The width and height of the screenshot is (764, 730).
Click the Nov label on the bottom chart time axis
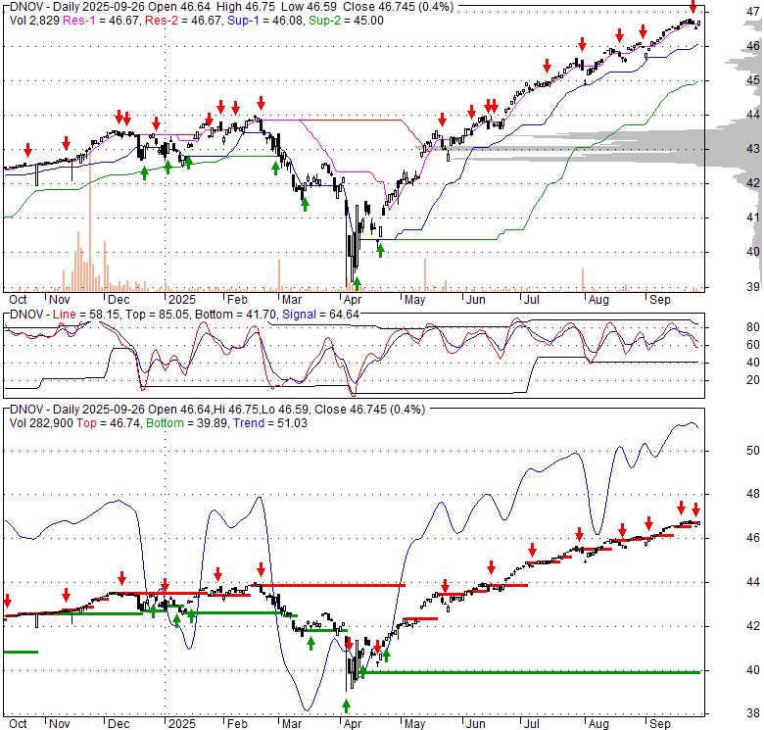click(x=60, y=724)
